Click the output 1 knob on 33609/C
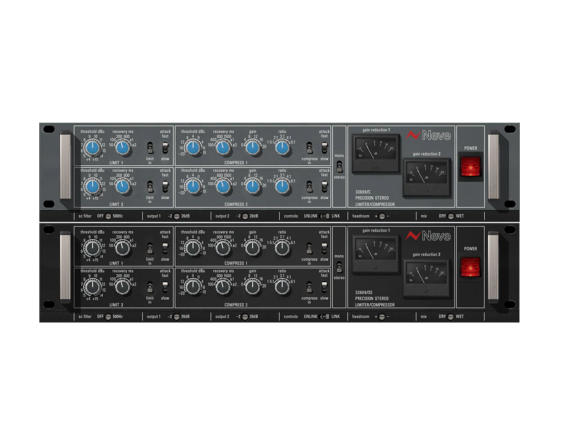The height and width of the screenshot is (444, 565). tap(177, 216)
